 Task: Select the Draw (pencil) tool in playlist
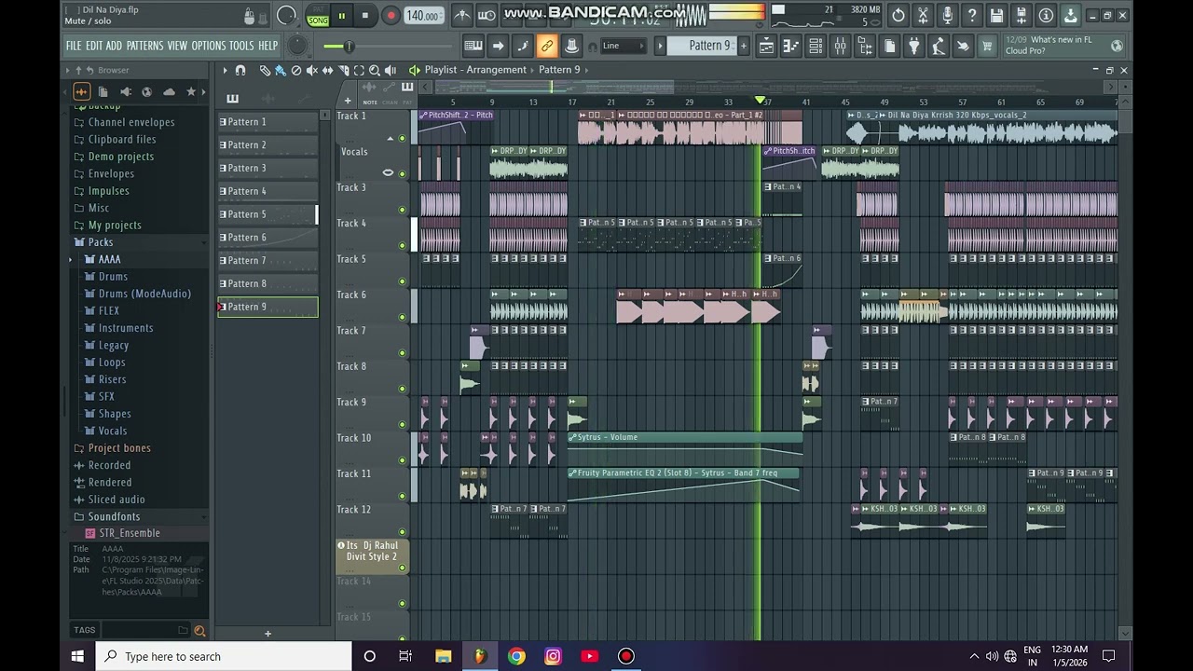coord(265,70)
